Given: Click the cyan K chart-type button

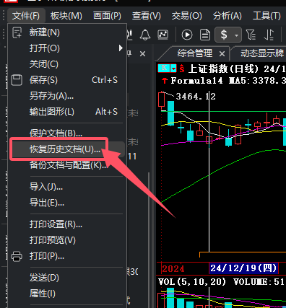Looking at the screenshot, I should click(164, 69).
